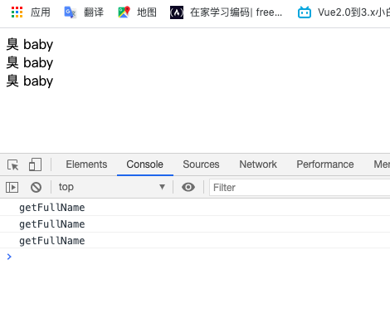Open the top JavaScript context dropdown
The width and height of the screenshot is (390, 319).
coord(112,187)
